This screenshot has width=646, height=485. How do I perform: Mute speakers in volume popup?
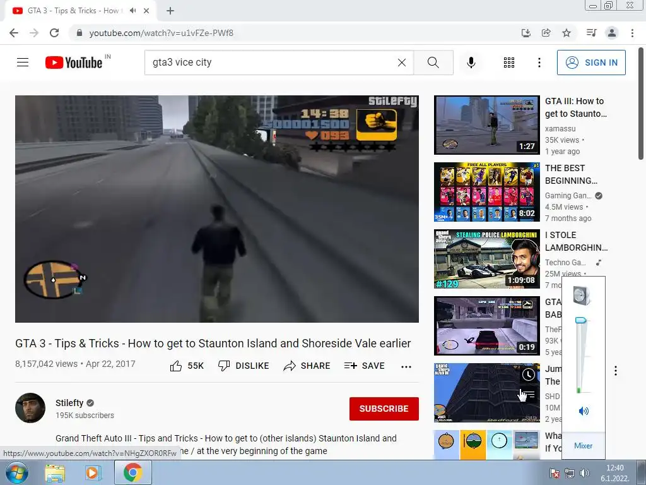pos(584,410)
